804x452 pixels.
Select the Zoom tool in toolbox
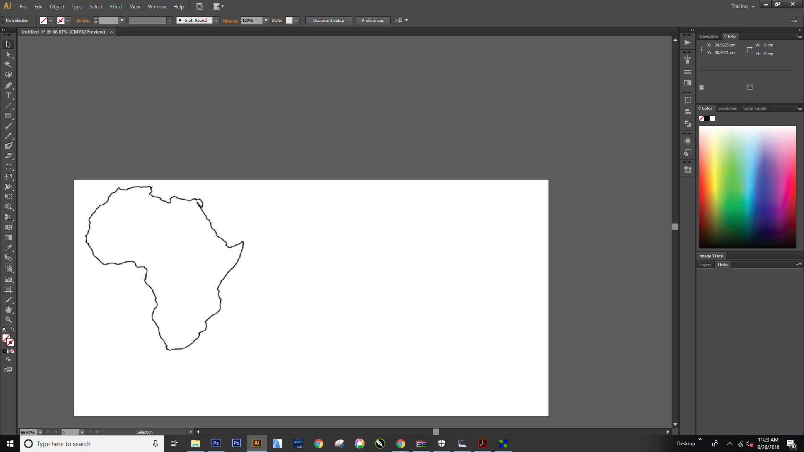8,320
